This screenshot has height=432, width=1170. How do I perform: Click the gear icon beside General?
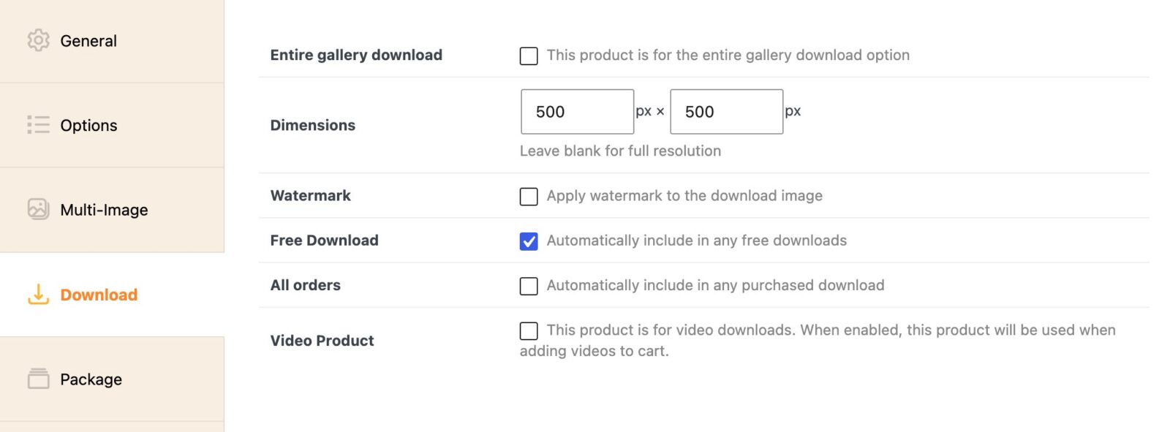click(x=38, y=41)
